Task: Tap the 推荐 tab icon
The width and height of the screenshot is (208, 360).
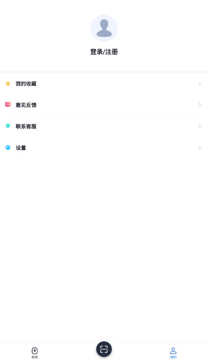Action: [35, 351]
